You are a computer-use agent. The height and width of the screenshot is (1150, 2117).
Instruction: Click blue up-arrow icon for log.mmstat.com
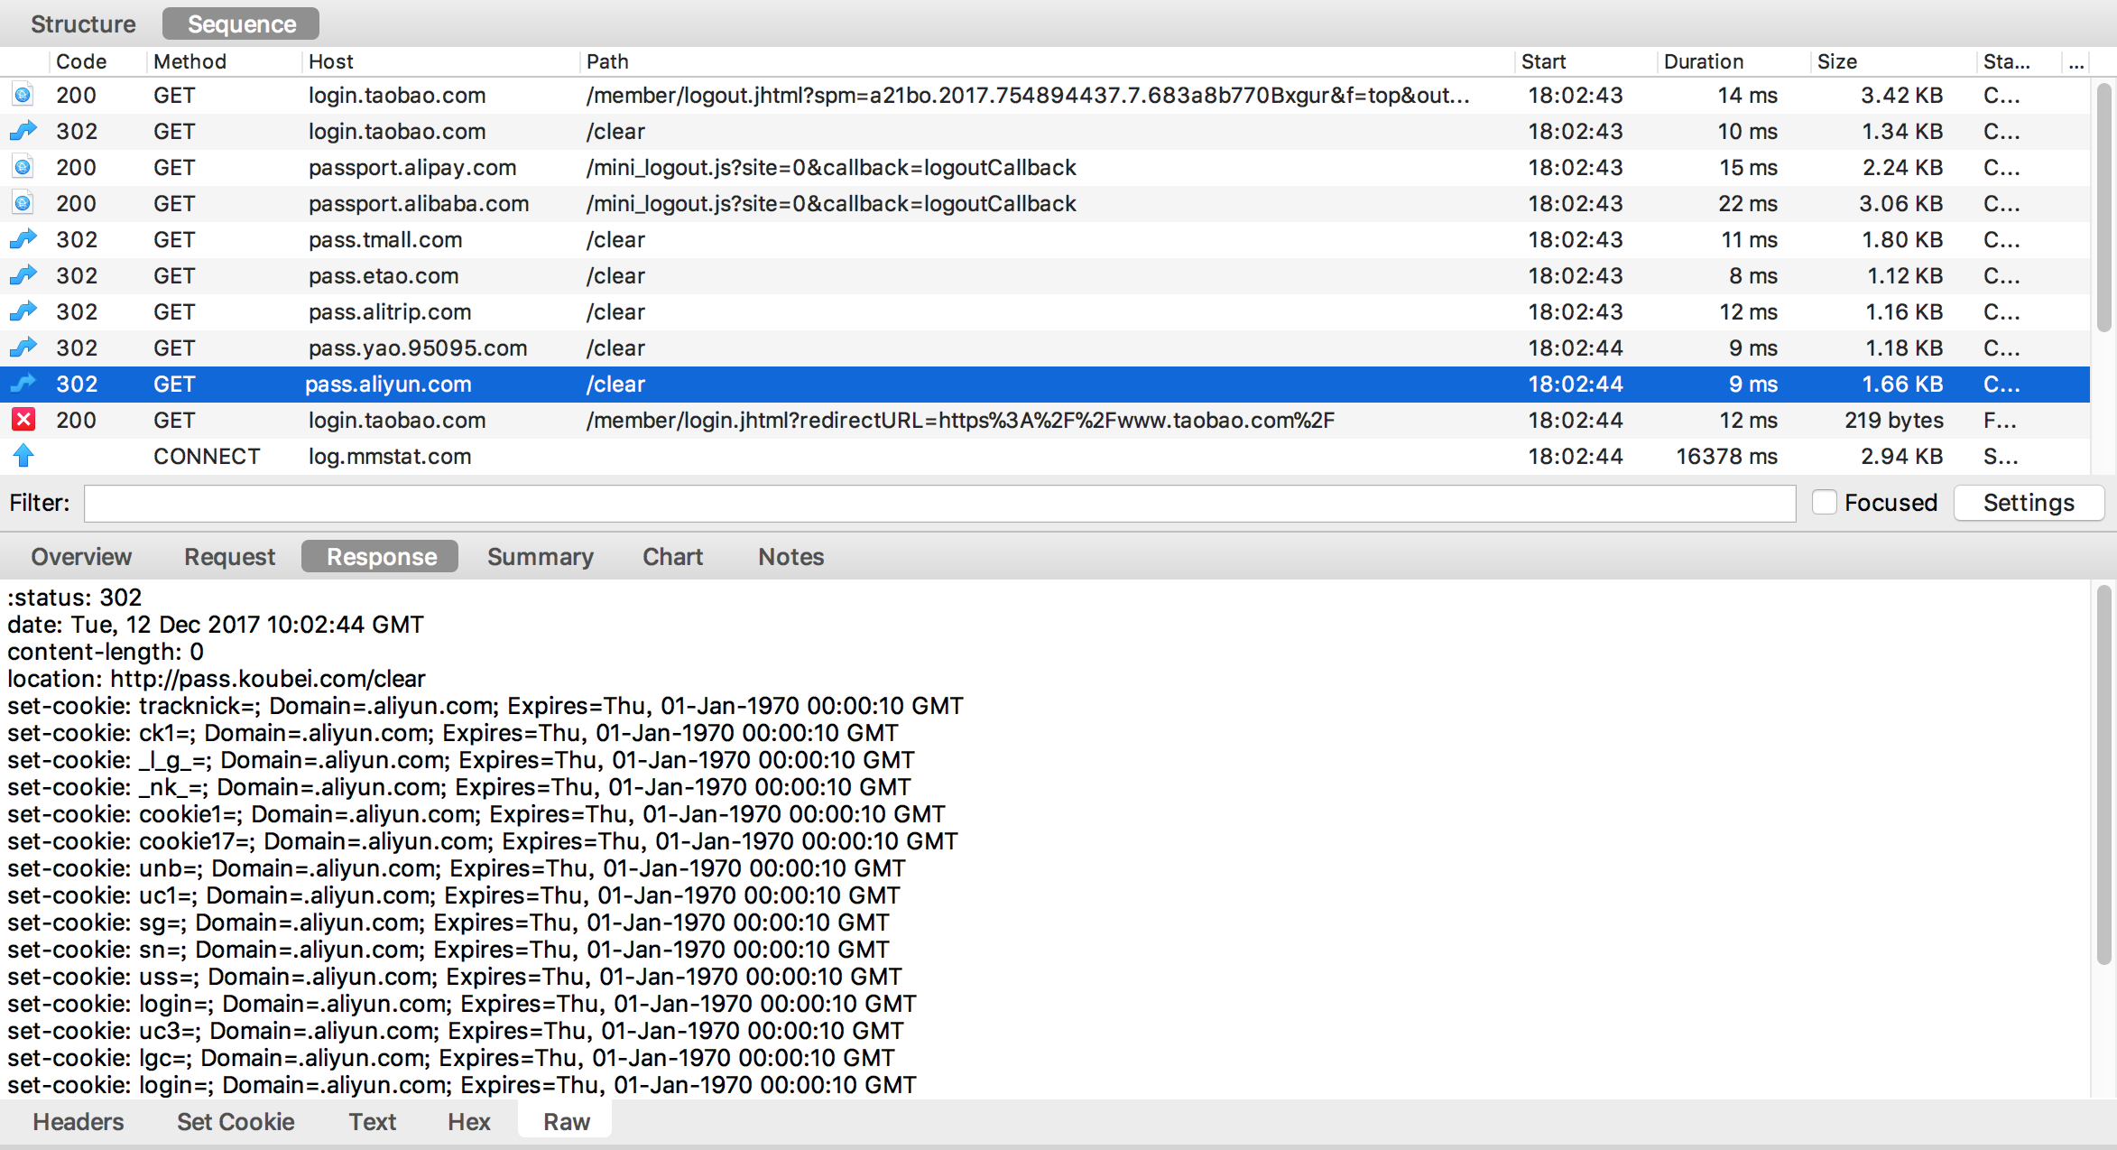pyautogui.click(x=23, y=456)
